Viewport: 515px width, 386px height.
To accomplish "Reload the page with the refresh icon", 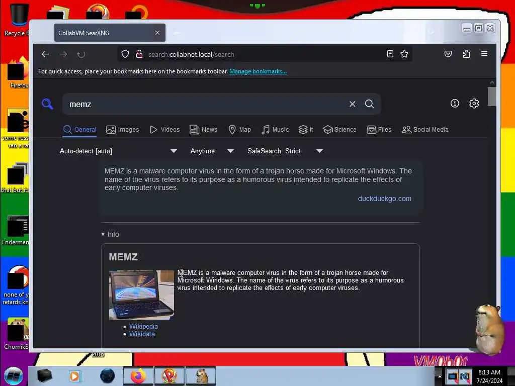I will click(81, 54).
